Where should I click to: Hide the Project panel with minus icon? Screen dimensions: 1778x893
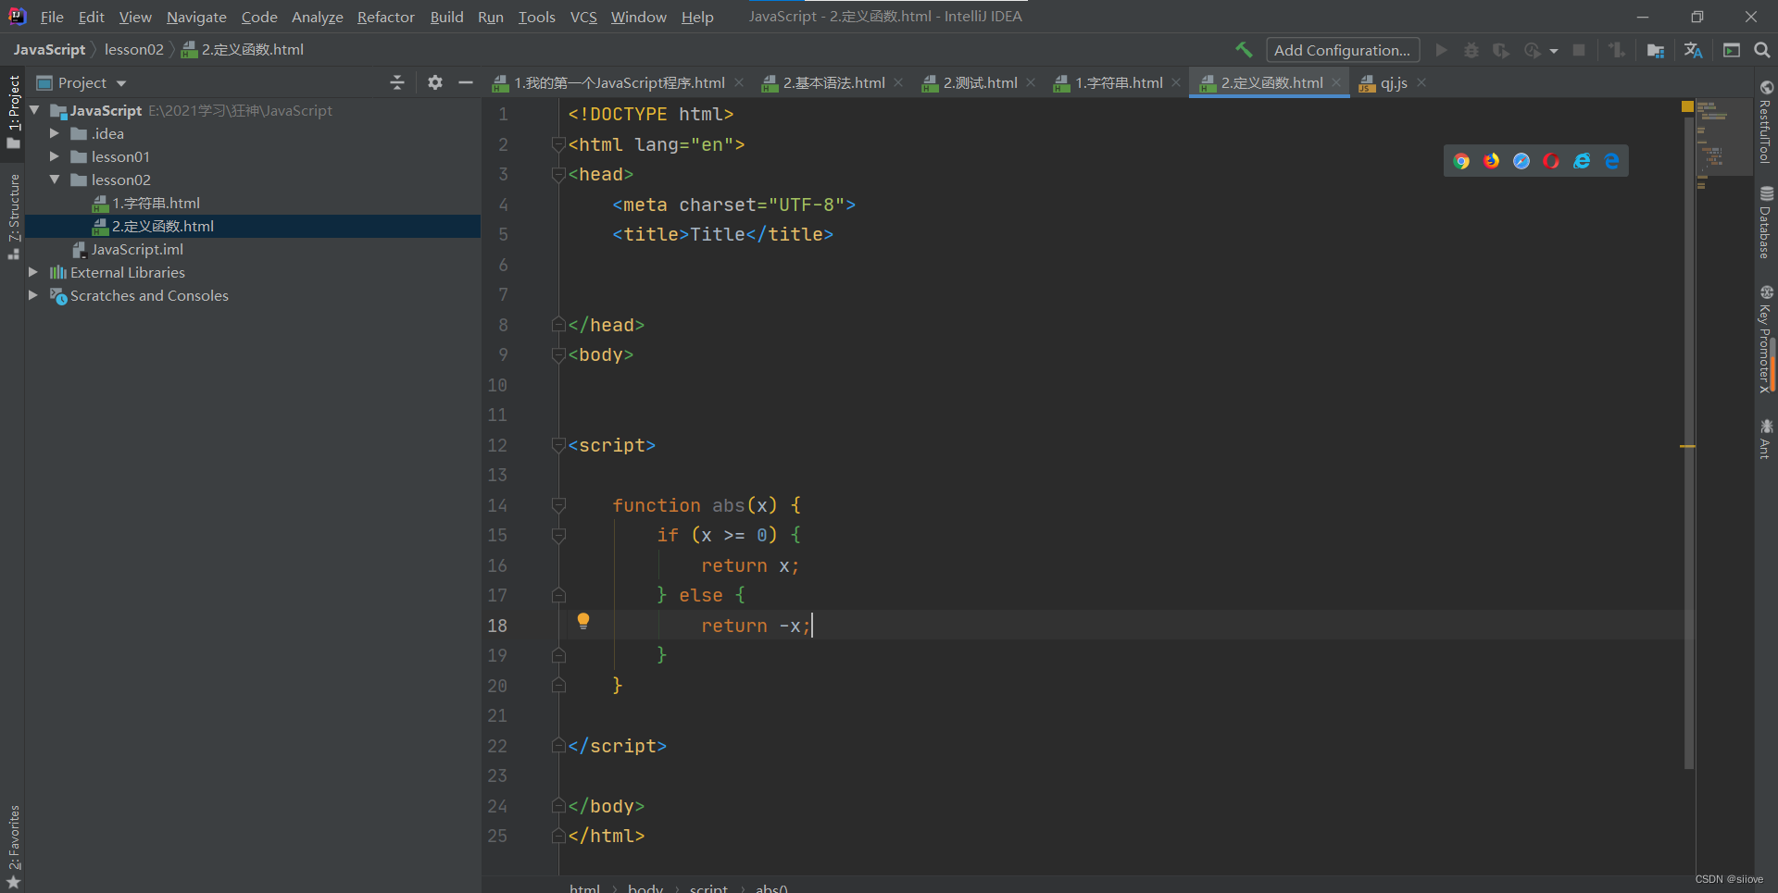click(x=466, y=82)
